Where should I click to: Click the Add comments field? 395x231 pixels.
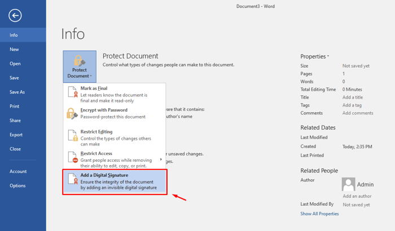pos(358,113)
